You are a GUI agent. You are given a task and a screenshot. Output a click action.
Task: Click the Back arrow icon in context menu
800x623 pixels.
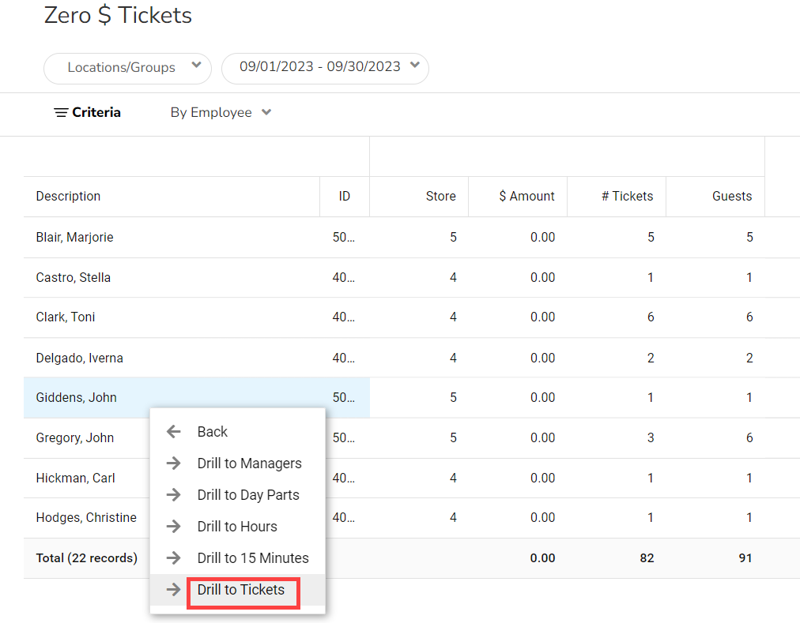click(x=174, y=432)
